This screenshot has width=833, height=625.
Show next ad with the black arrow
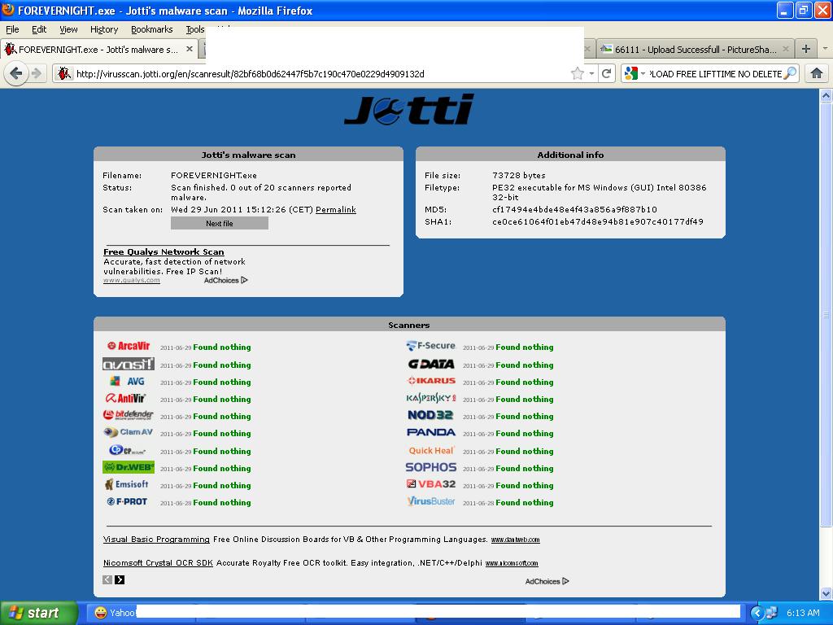click(x=120, y=579)
